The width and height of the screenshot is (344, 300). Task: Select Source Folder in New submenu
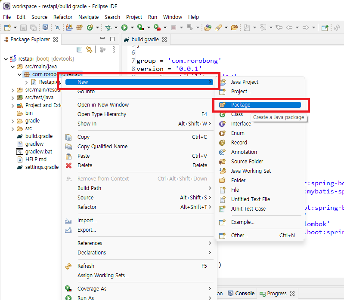click(260, 161)
